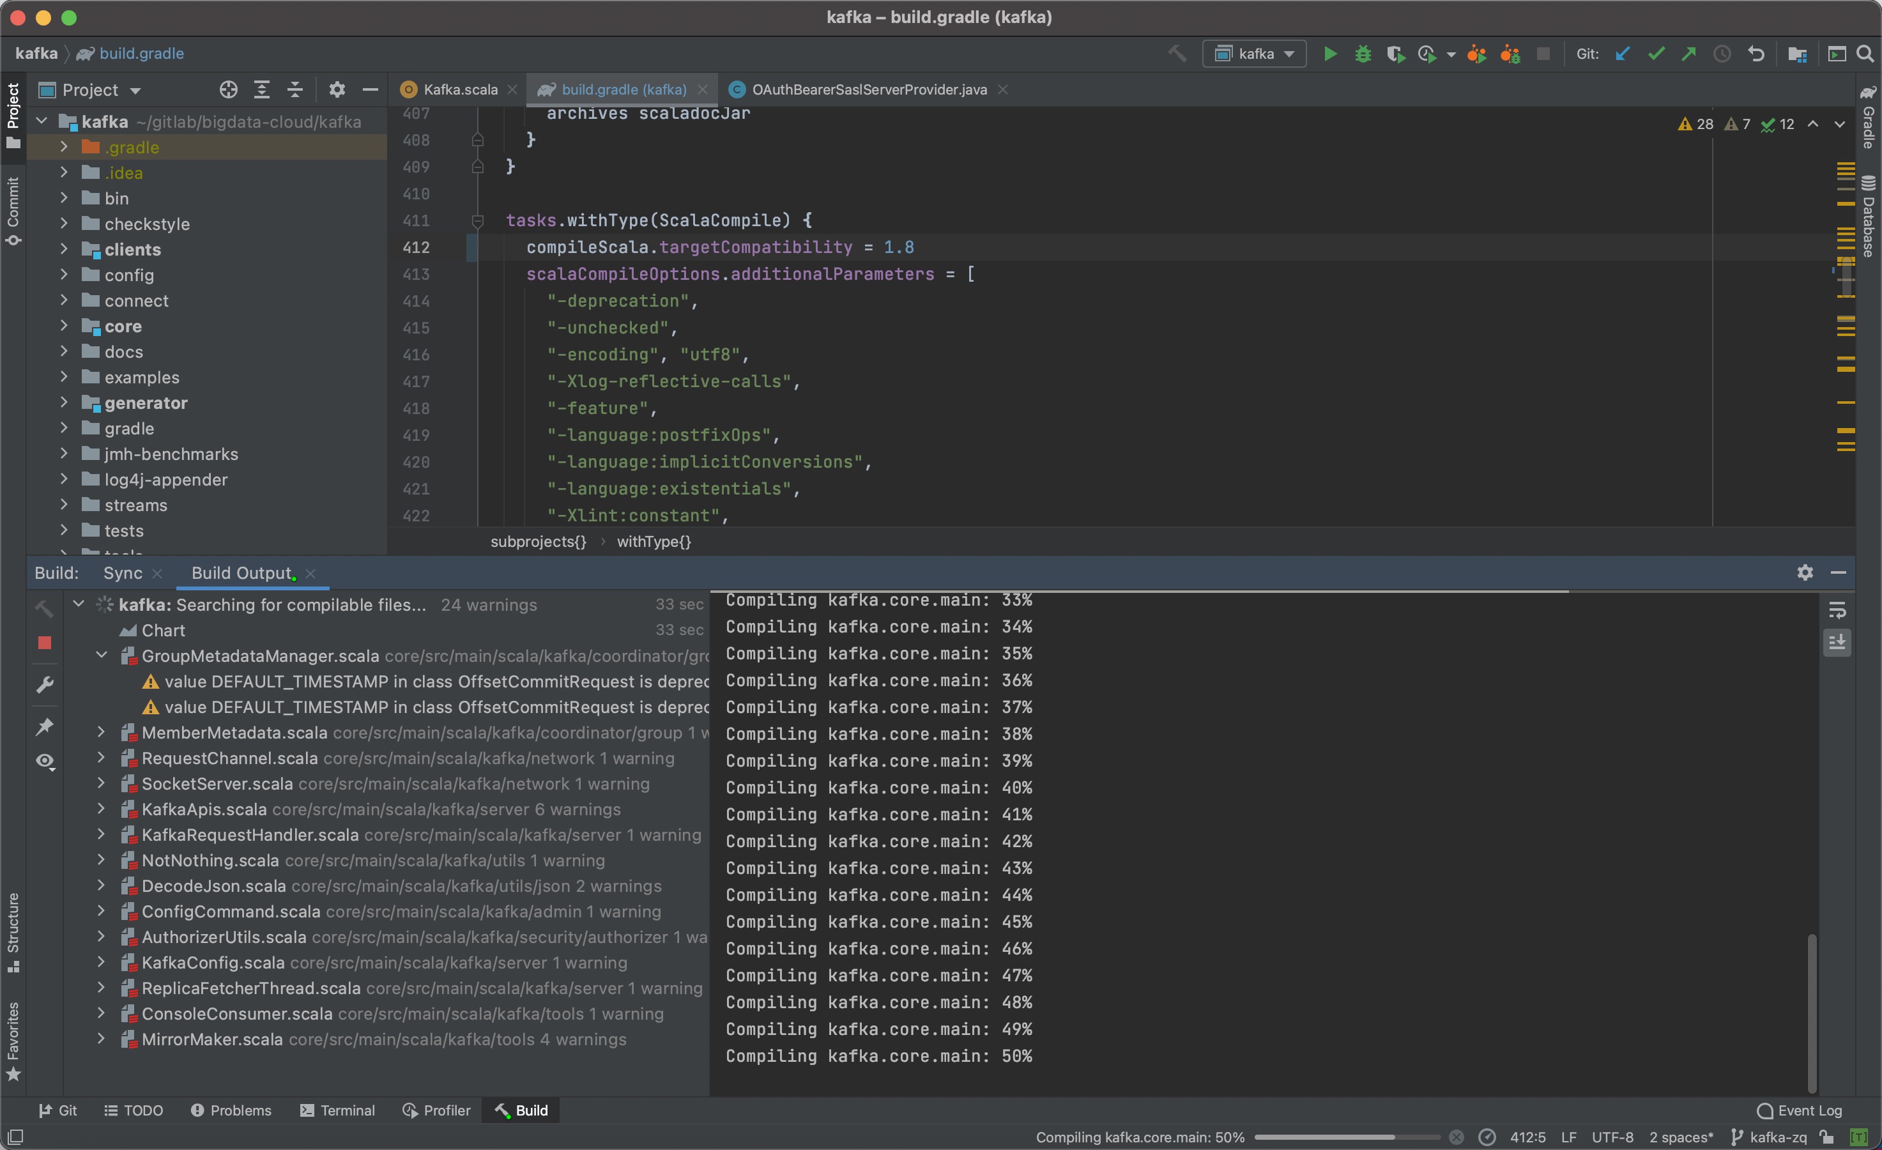Pin the Build Output panel with the pin icon
This screenshot has width=1882, height=1150.
[x=44, y=726]
